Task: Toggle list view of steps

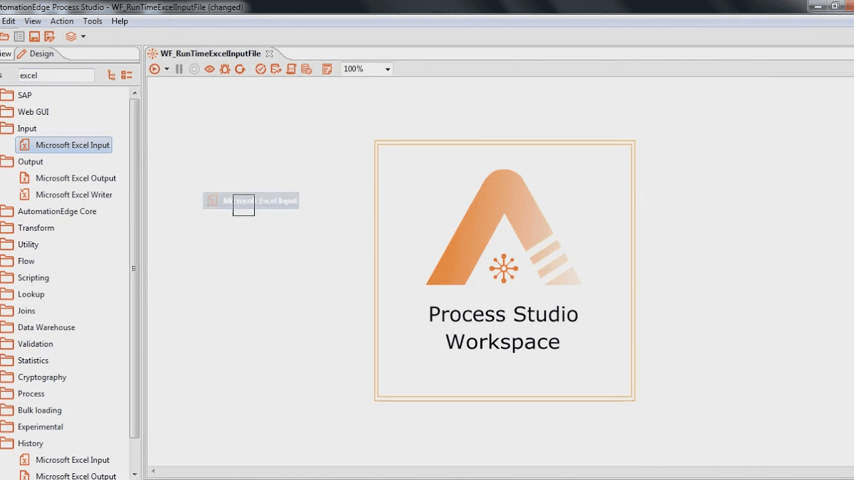Action: [x=127, y=75]
